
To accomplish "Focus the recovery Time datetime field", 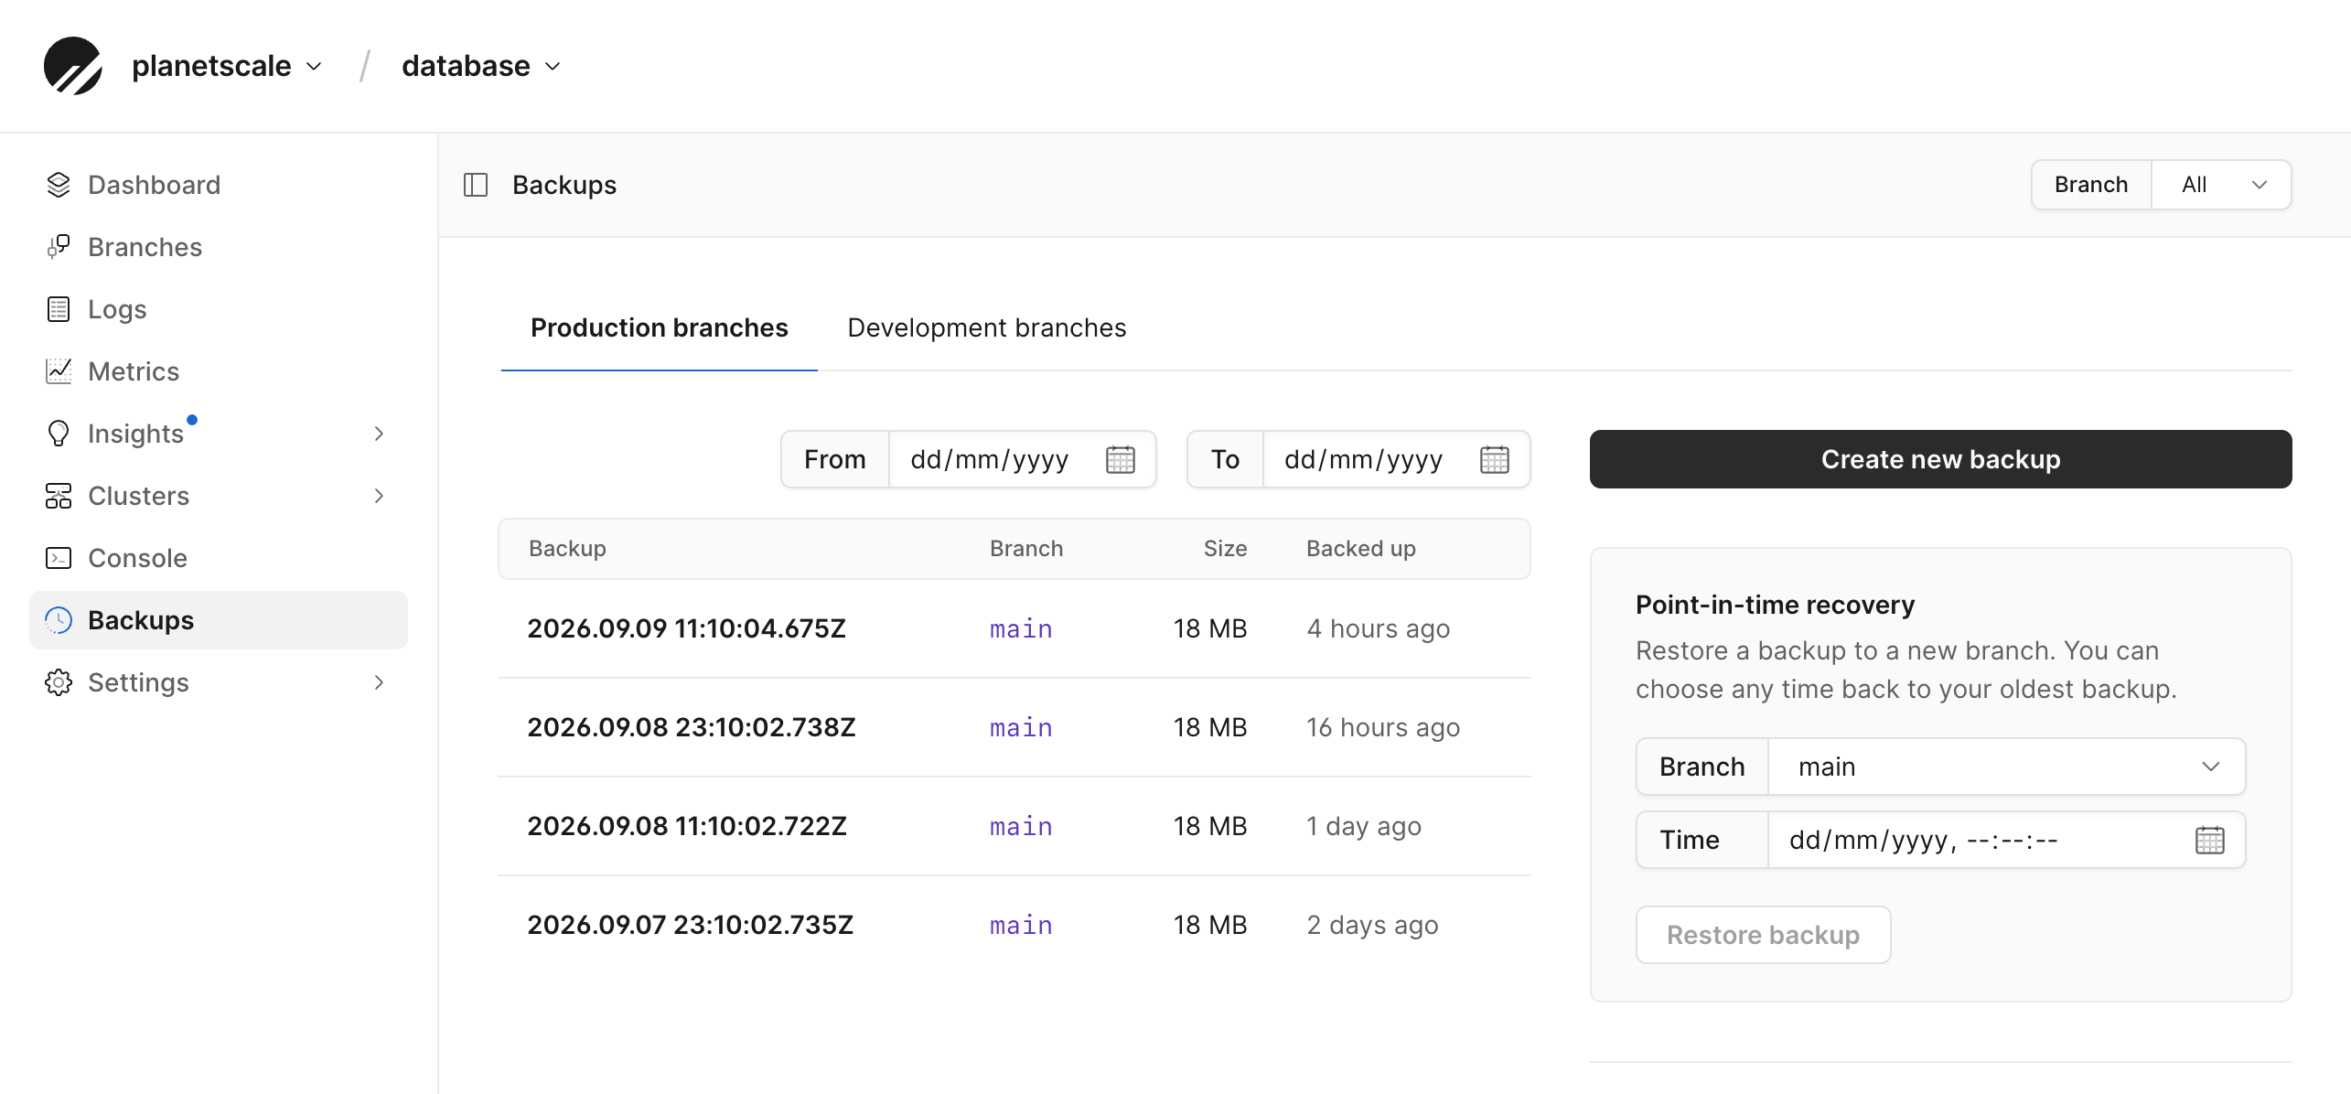I will pyautogui.click(x=2006, y=840).
